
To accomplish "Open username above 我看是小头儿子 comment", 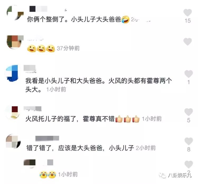I will (x=30, y=69).
